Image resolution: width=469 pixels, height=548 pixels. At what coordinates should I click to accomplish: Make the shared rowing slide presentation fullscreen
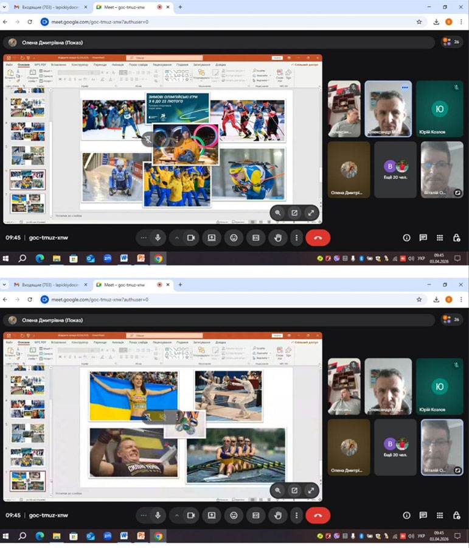[311, 490]
